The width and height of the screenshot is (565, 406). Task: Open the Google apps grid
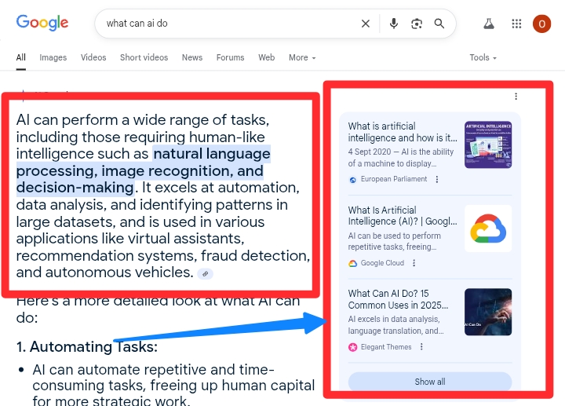pos(516,24)
